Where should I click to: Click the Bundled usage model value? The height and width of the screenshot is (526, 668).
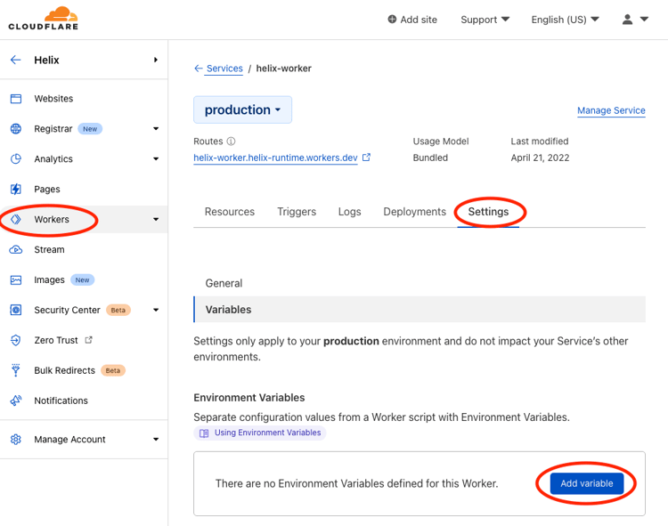point(430,158)
